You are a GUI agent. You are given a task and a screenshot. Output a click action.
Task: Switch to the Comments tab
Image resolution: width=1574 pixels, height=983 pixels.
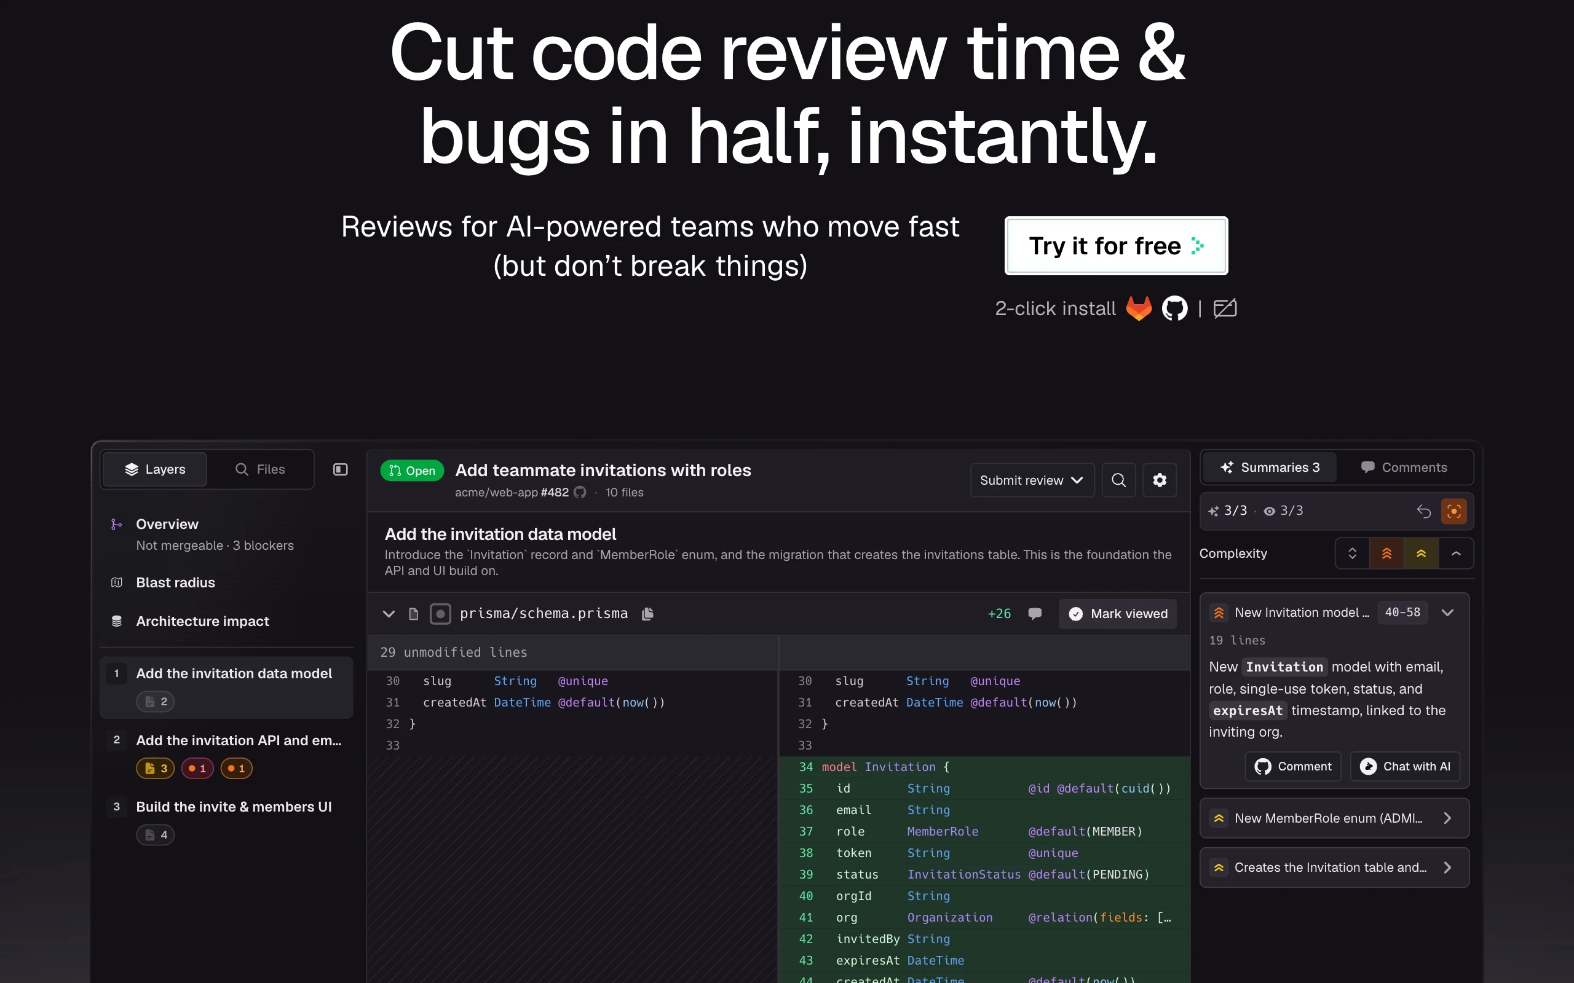pos(1404,468)
